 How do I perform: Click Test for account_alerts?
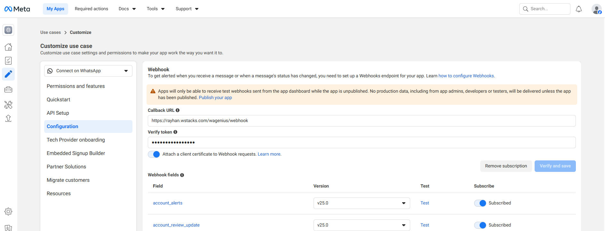(425, 203)
